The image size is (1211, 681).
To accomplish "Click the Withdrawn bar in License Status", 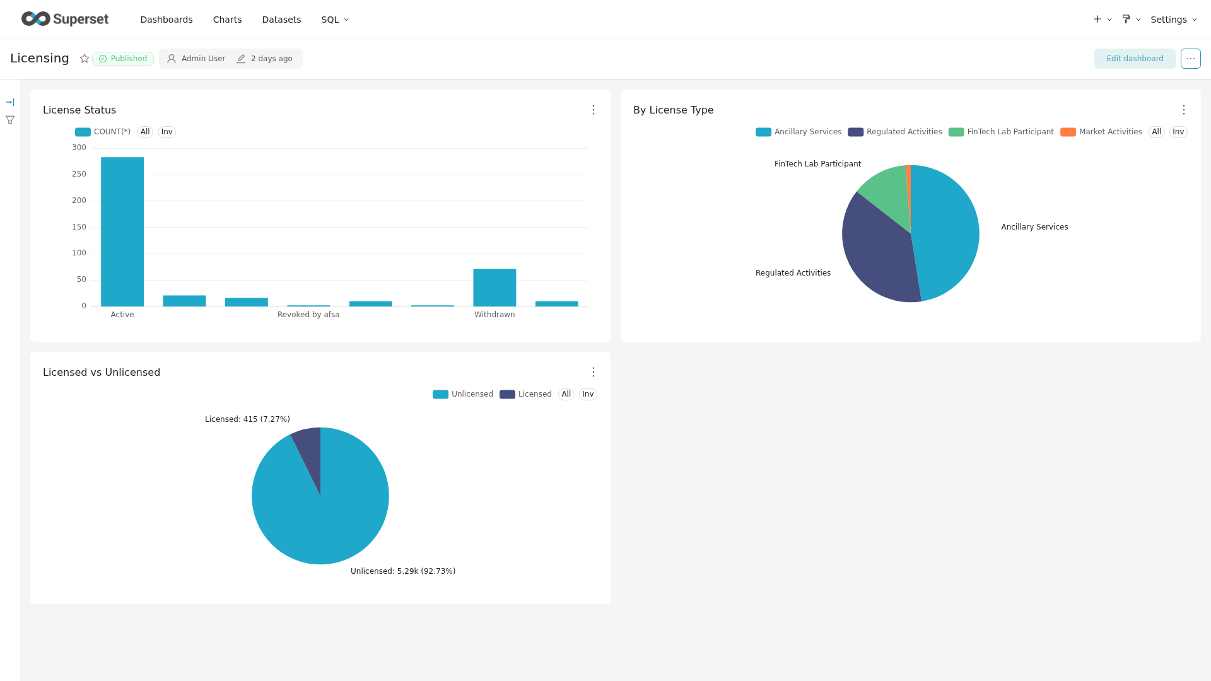I will 494,288.
